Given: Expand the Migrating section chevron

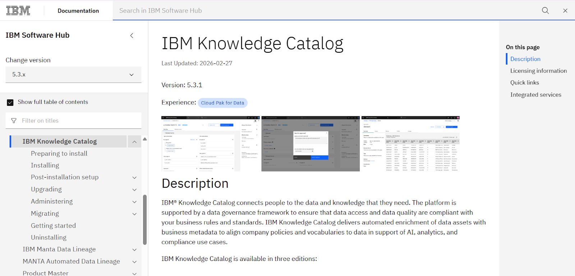Looking at the screenshot, I should [x=134, y=214].
